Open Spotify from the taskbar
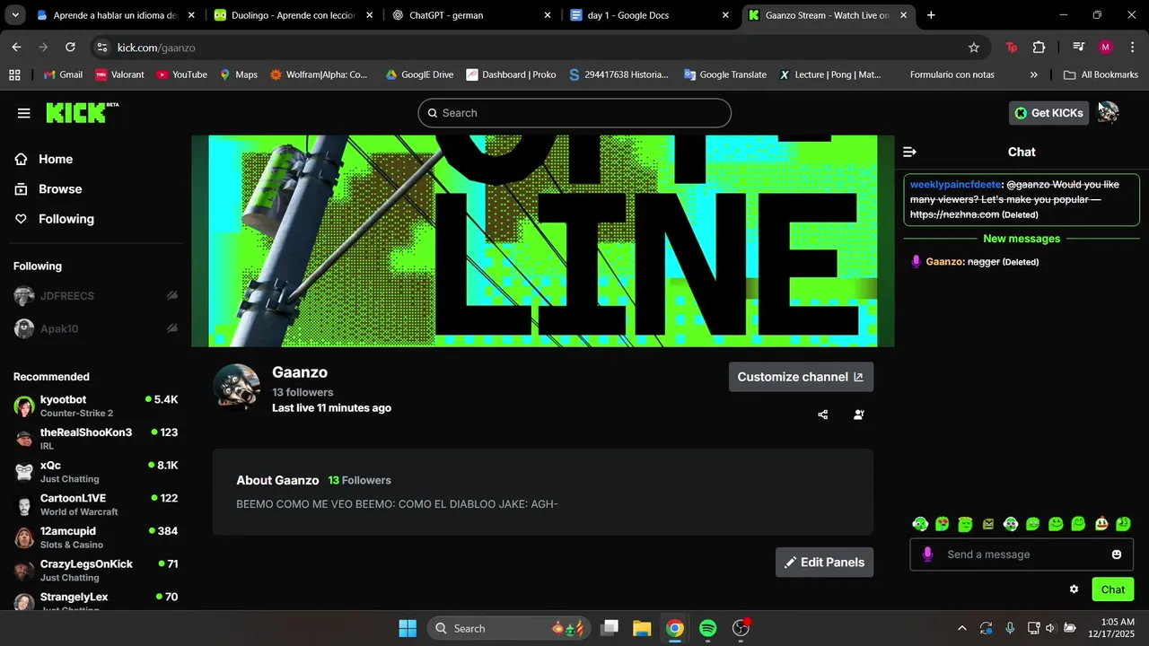This screenshot has width=1149, height=646. tap(707, 628)
